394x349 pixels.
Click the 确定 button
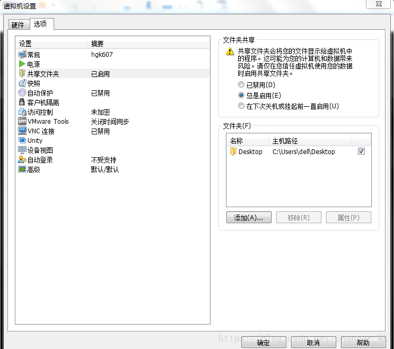pos(264,343)
